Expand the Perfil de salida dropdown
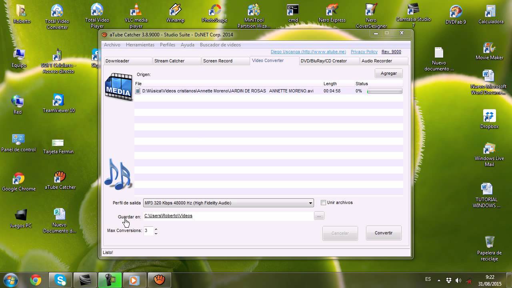The width and height of the screenshot is (512, 288). (310, 203)
